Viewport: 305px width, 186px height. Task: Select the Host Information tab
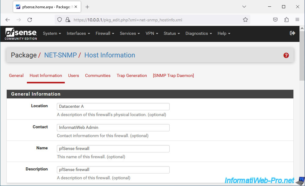coord(46,76)
